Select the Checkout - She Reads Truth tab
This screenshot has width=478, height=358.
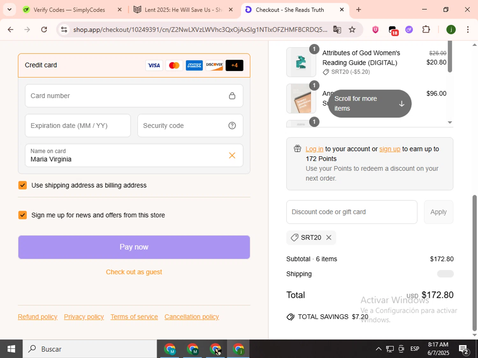290,10
